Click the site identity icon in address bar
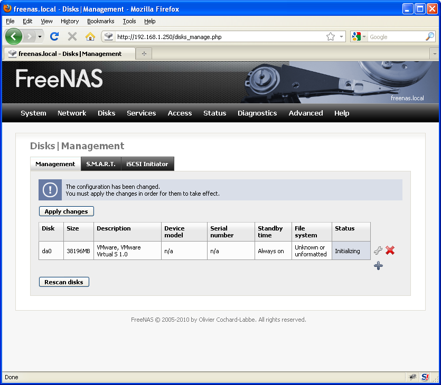 (109, 36)
